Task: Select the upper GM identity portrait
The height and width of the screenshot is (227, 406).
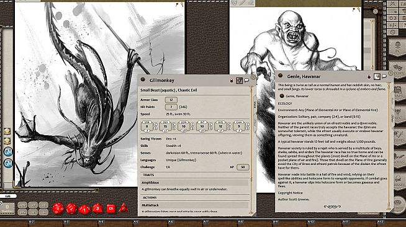Action: 8,152
